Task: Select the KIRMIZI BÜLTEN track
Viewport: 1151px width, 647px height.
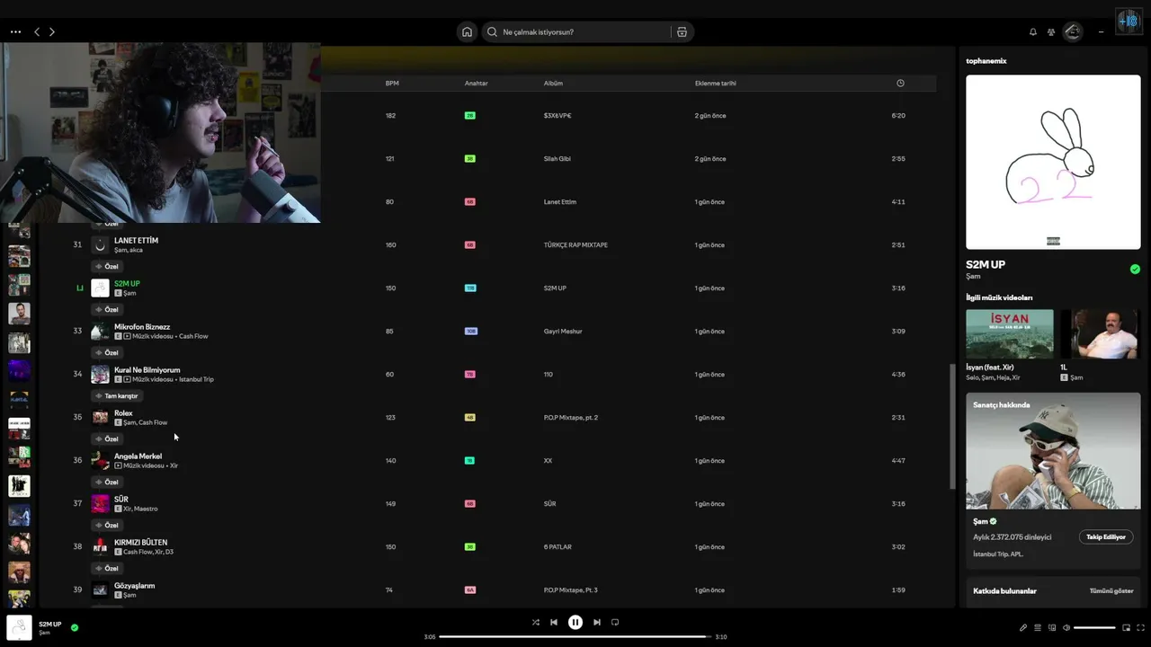Action: (140, 542)
